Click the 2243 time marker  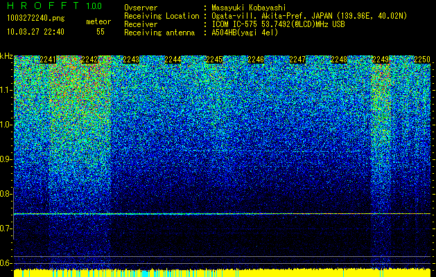click(x=131, y=60)
